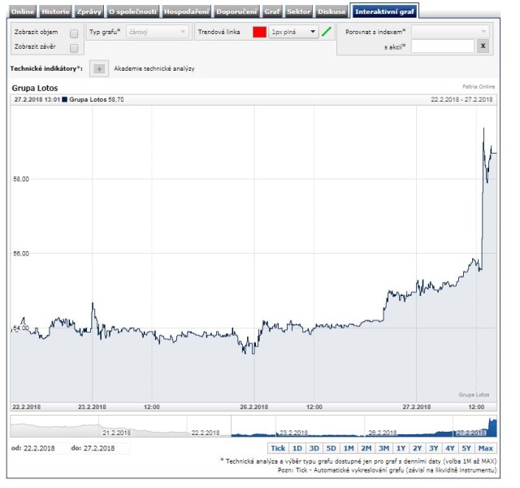This screenshot has width=520, height=488.
Task: Open the Typ grafu dropdown
Action: tap(157, 33)
